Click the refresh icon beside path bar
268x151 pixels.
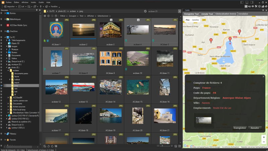tap(145, 11)
